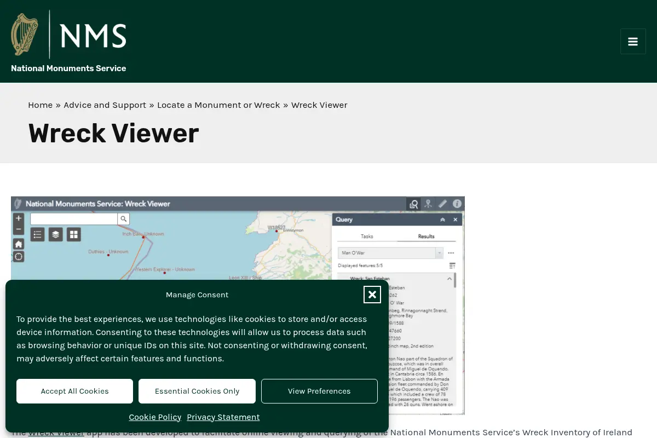Image resolution: width=657 pixels, height=438 pixels.
Task: Close the Manage Consent dialog
Action: point(372,295)
